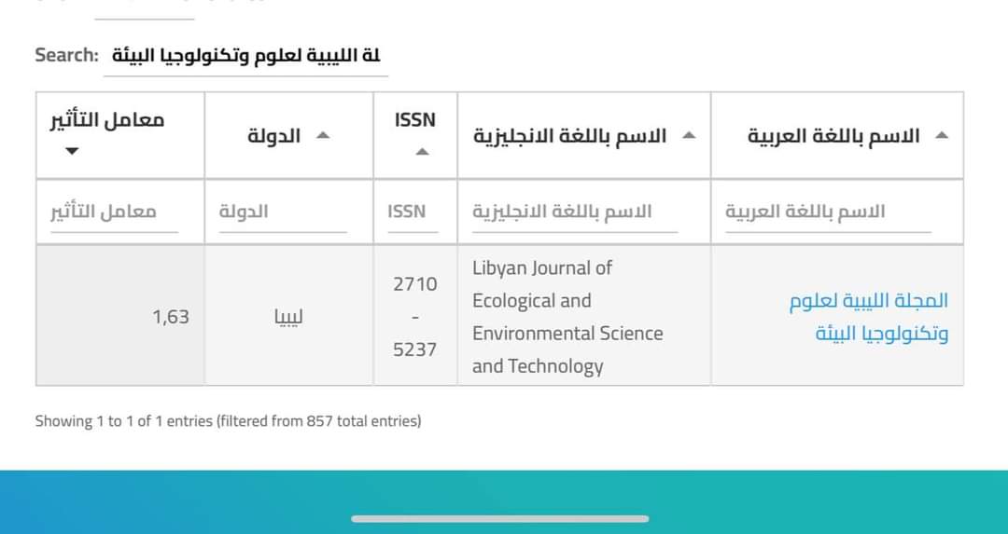The image size is (1008, 534).
Task: Click the الاسم باللغة الانجليزية filter field
Action: pyautogui.click(x=574, y=212)
